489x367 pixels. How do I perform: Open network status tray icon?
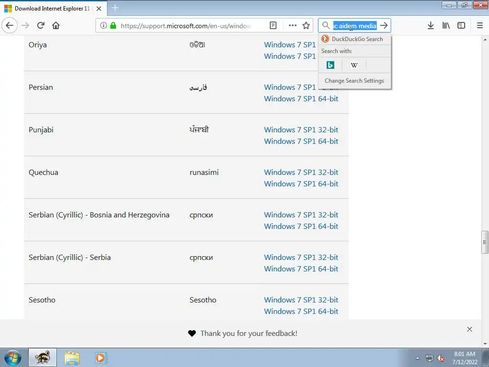(429, 358)
